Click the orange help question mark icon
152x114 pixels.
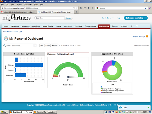coord(147,36)
